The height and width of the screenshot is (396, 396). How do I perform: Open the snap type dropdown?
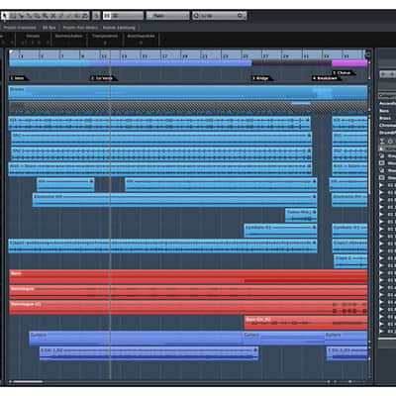[x=167, y=16]
